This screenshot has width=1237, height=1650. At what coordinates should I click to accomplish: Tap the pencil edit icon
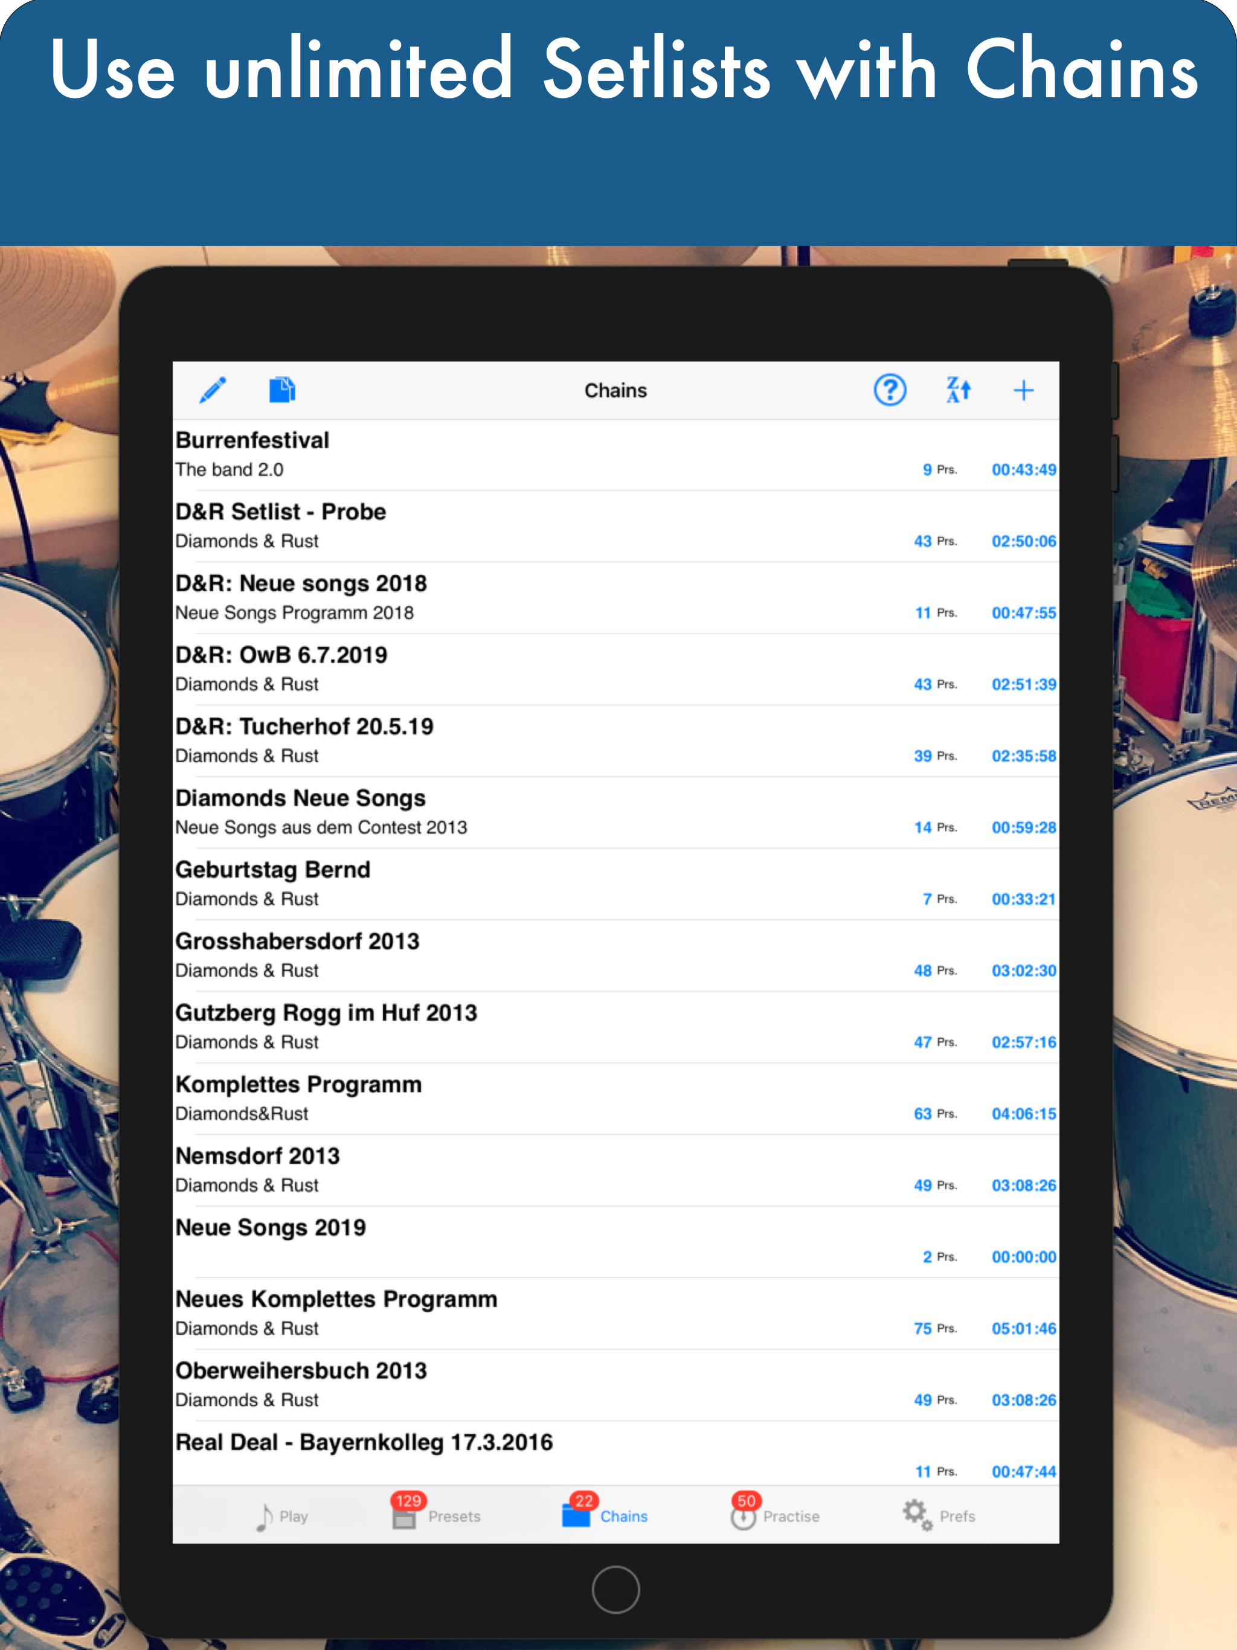(213, 390)
